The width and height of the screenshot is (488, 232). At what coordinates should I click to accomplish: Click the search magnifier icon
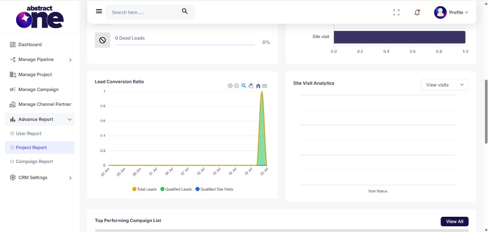[185, 11]
